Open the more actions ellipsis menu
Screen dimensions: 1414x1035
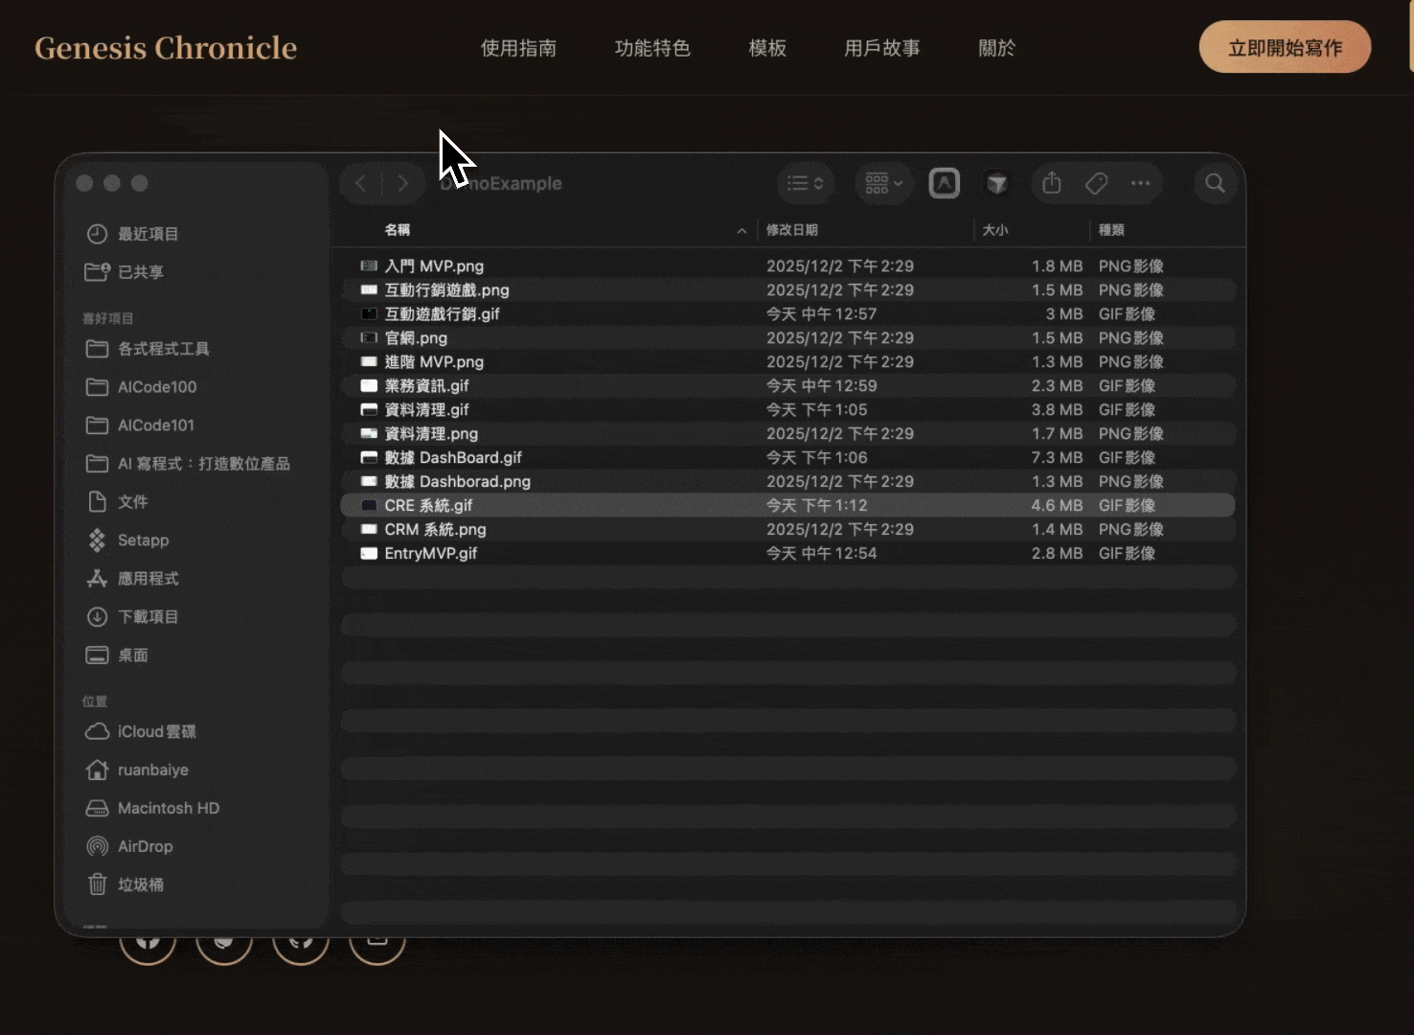[x=1140, y=183]
